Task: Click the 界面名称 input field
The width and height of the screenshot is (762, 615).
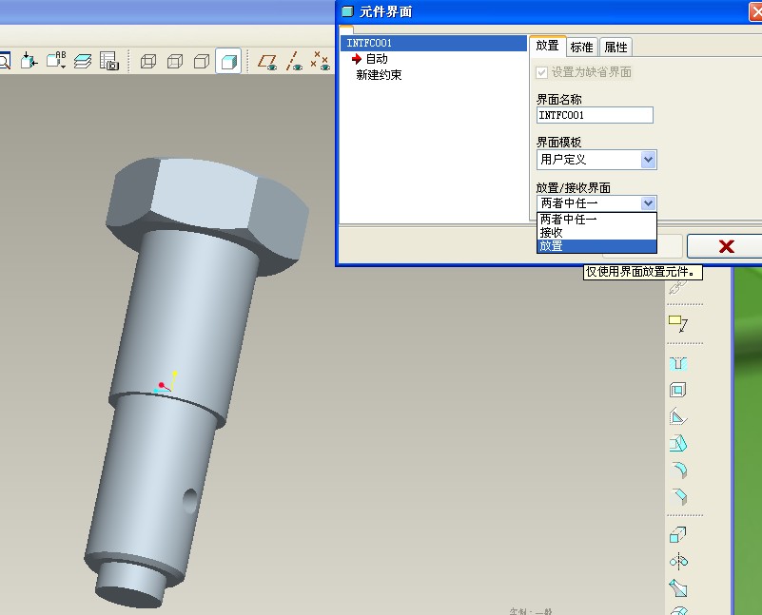Action: click(x=595, y=115)
